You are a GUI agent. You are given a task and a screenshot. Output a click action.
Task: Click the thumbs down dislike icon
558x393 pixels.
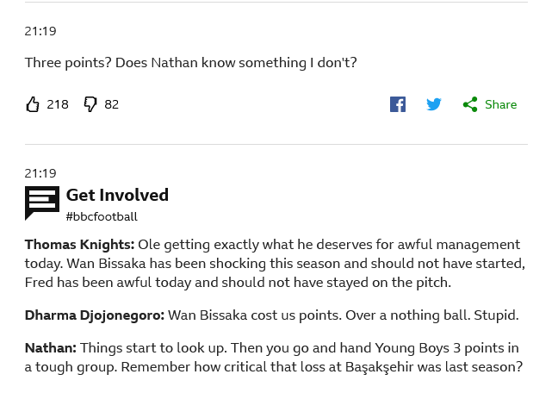point(90,104)
